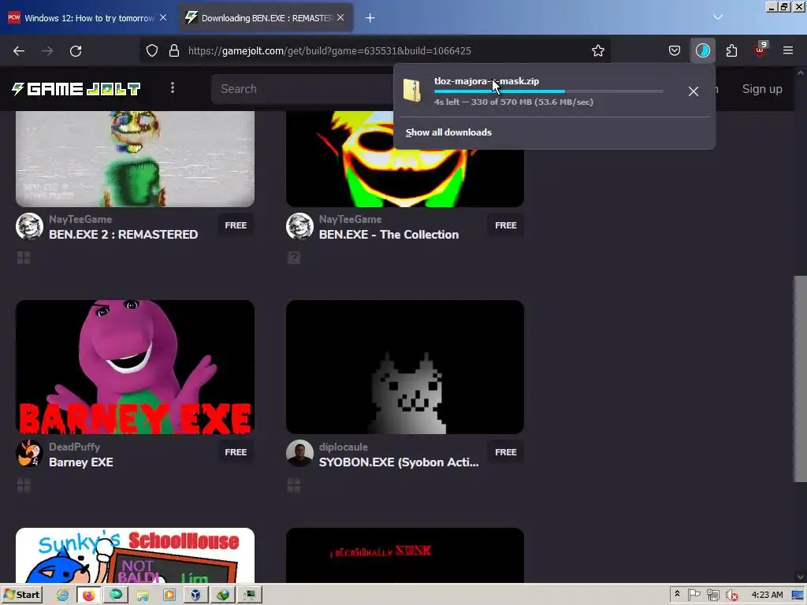Click FREE badge on Barney EXE
This screenshot has height=605, width=807.
tap(236, 452)
